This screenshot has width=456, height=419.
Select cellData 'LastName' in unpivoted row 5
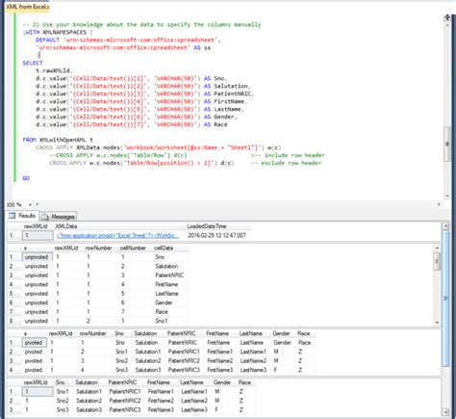166,294
